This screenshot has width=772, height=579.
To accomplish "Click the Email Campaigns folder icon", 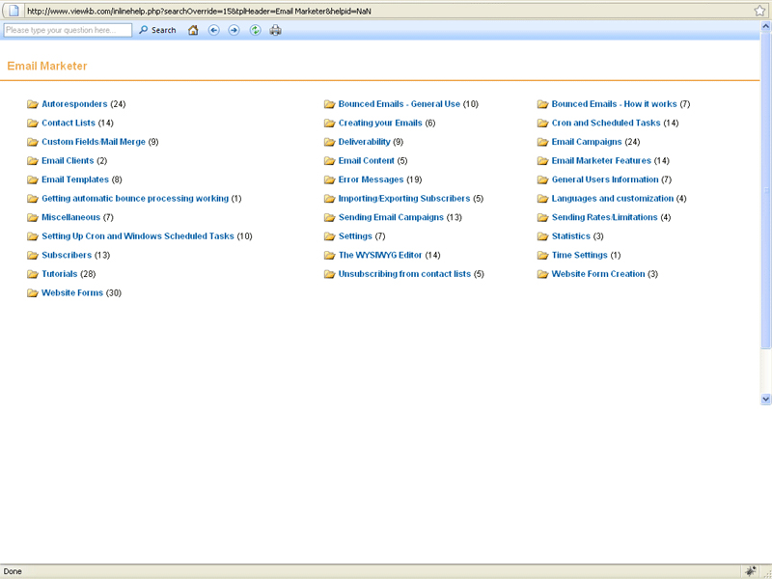I will pyautogui.click(x=542, y=142).
